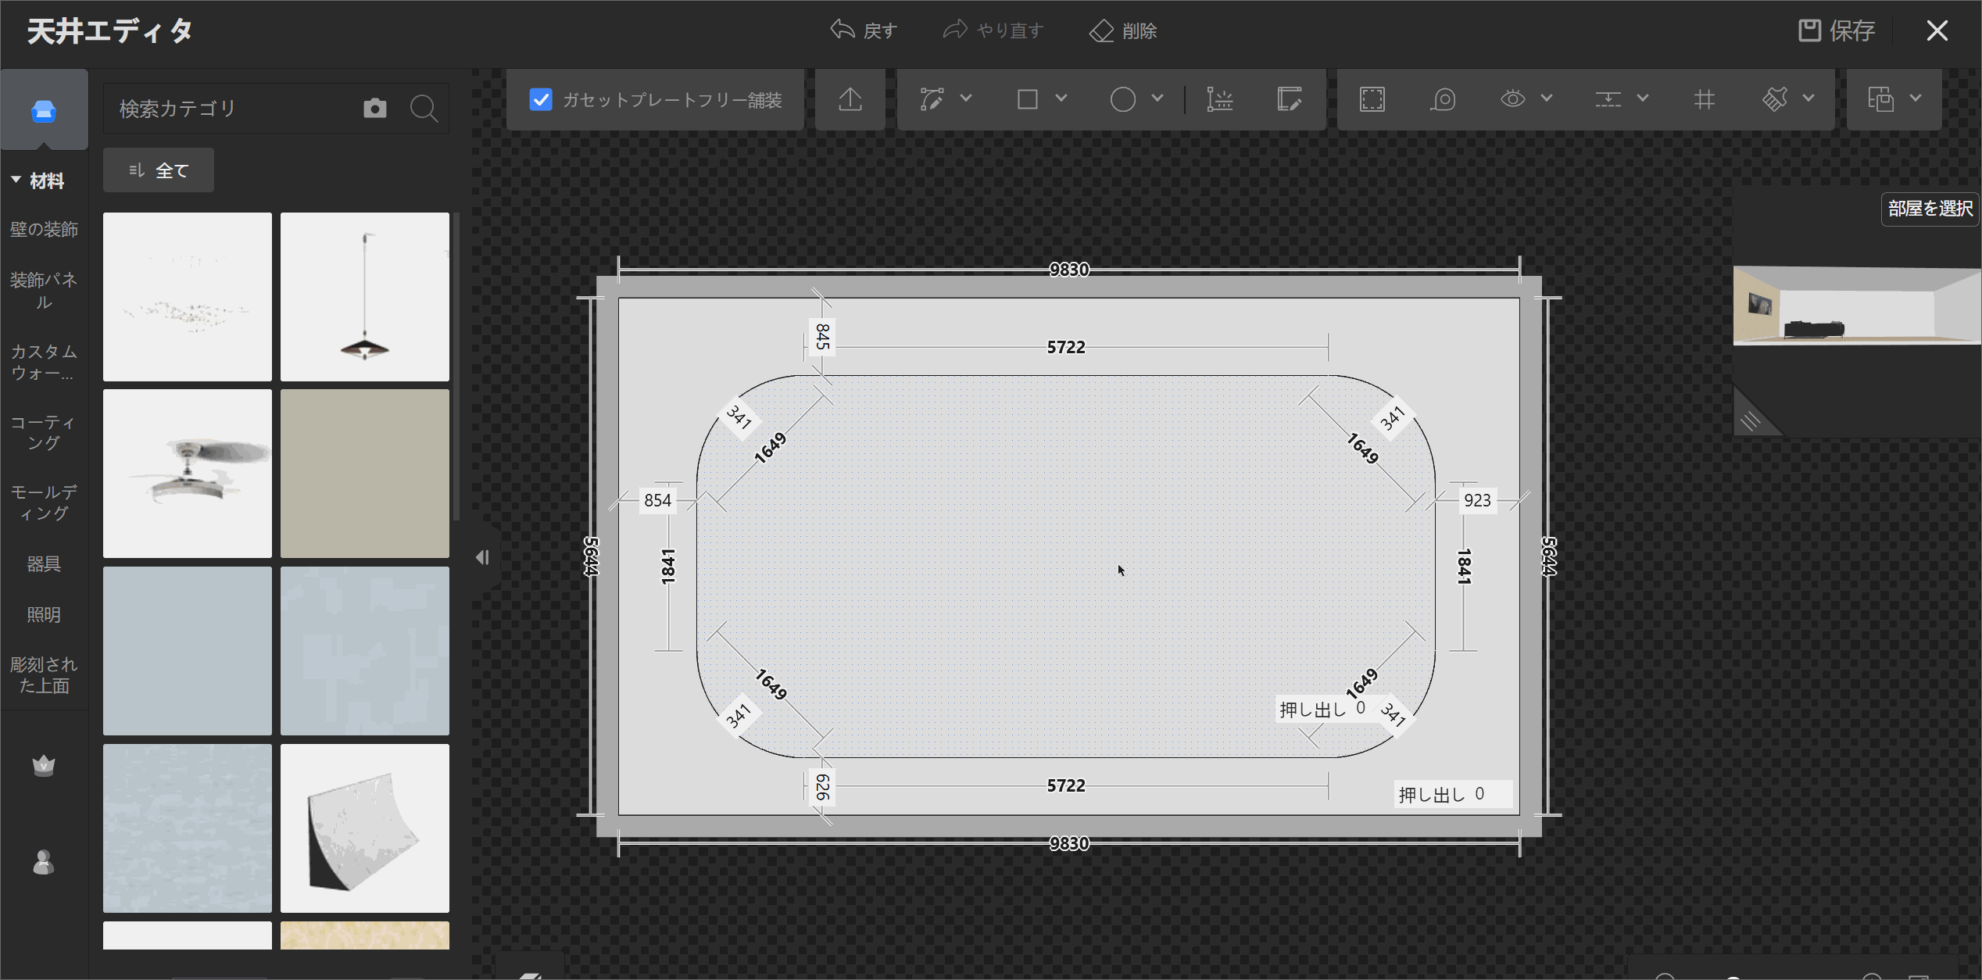Click the dimension measuring tool icon
The width and height of the screenshot is (1982, 980).
click(x=1219, y=99)
